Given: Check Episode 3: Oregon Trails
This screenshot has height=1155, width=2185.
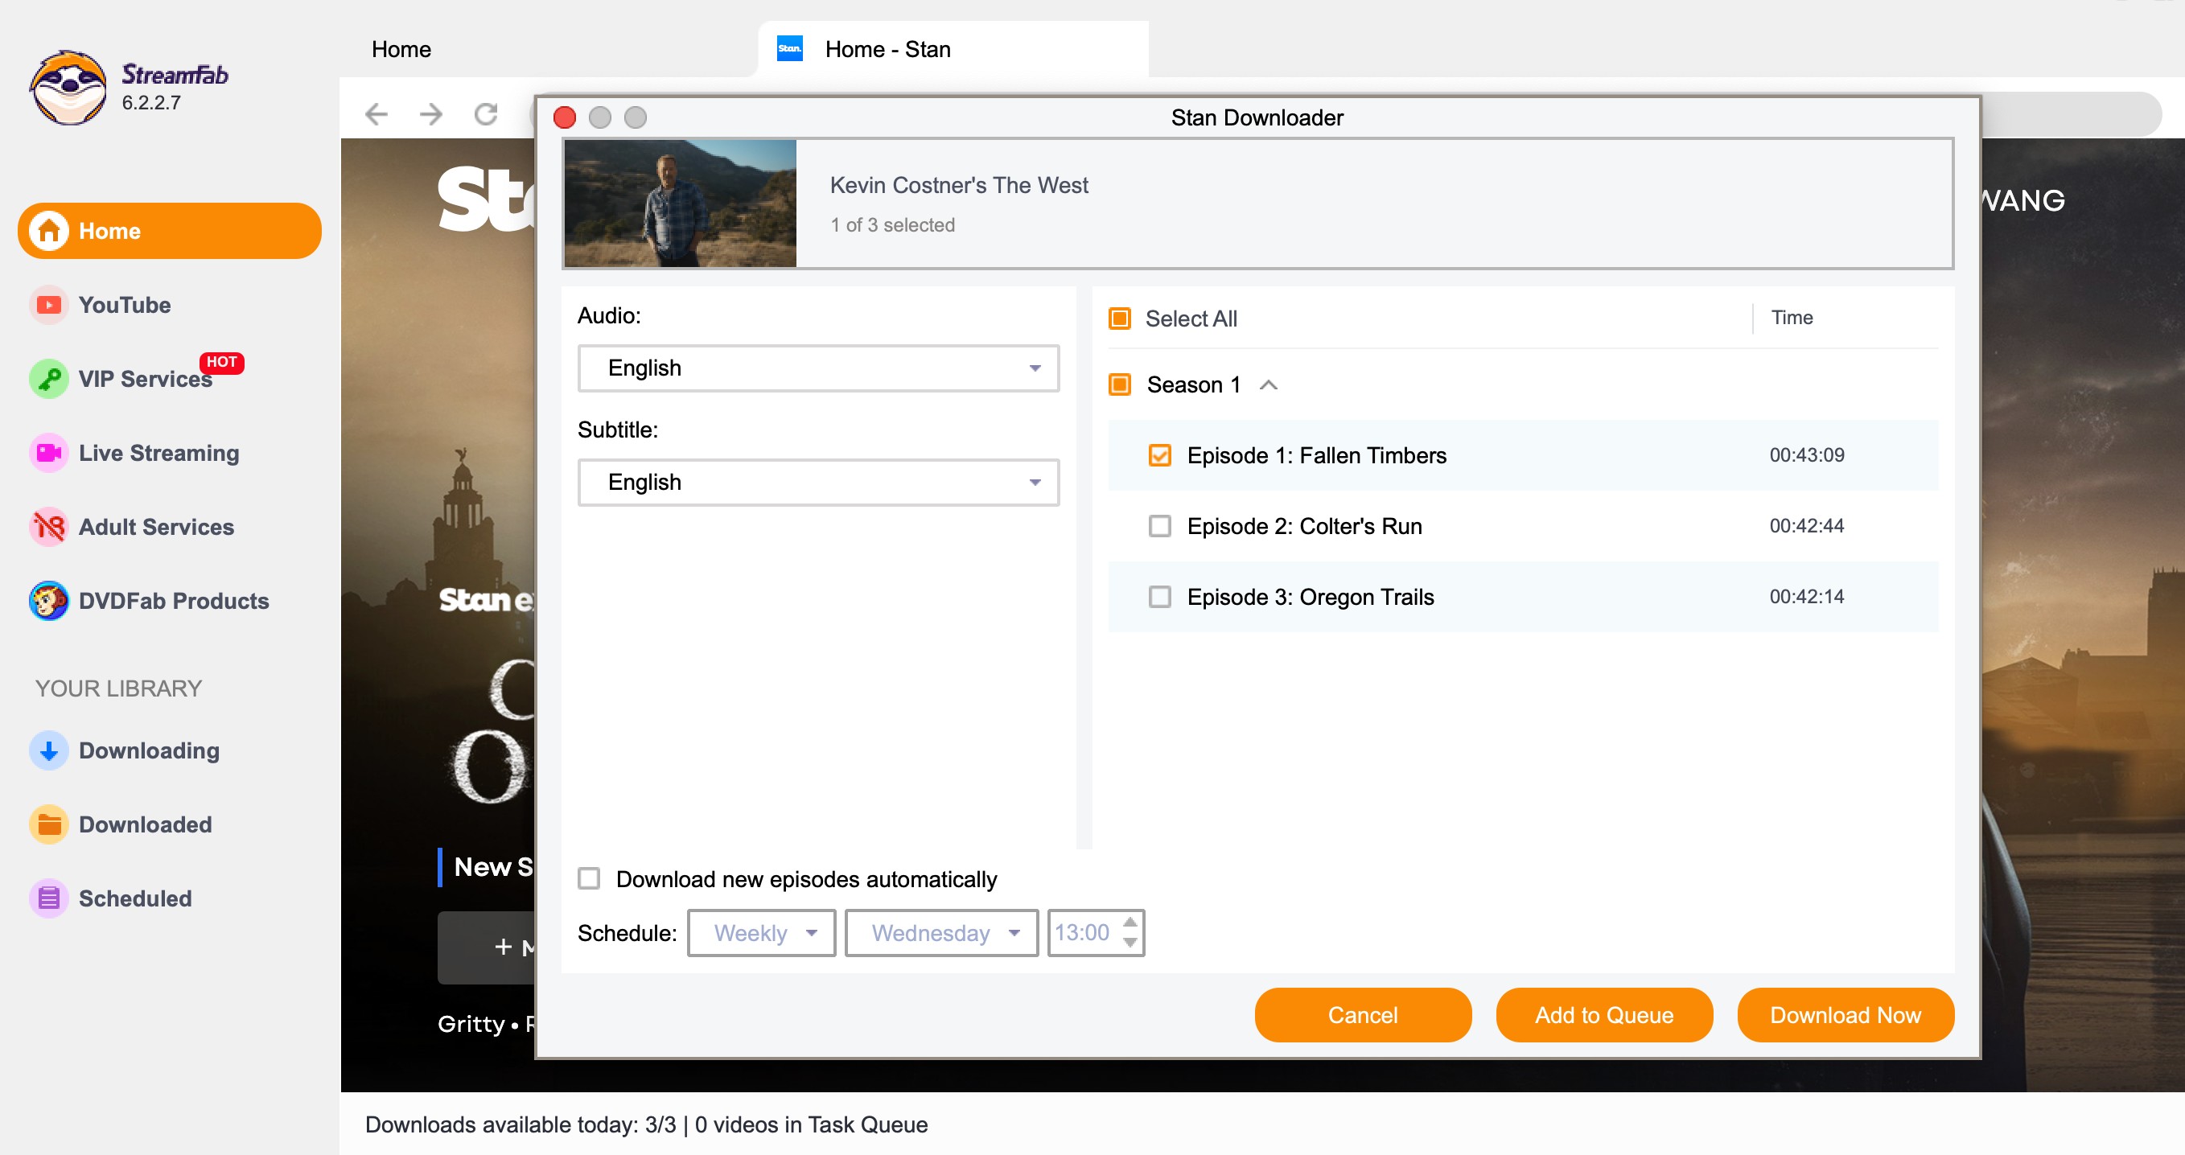Looking at the screenshot, I should (1159, 597).
